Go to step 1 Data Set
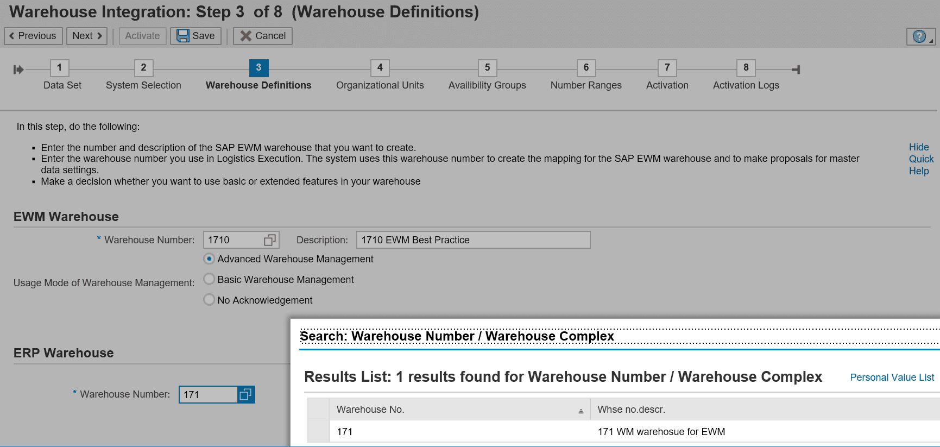Viewport: 940px width, 447px height. coord(59,68)
